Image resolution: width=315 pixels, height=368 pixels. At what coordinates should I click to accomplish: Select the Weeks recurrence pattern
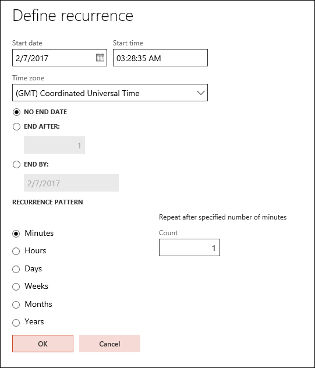click(16, 286)
